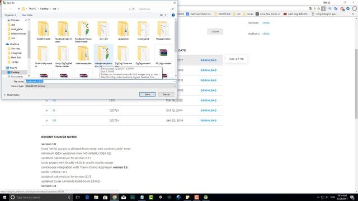This screenshot has height=201, width=358.
Task: Click the taskbar search box
Action: (41, 197)
